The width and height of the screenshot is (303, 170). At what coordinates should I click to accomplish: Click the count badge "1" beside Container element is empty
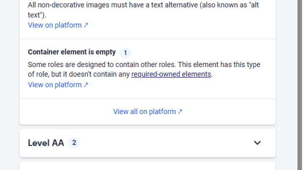pos(125,53)
